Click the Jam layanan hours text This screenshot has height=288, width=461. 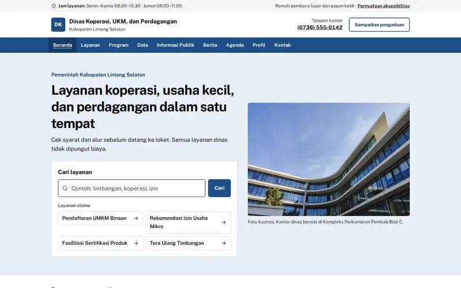point(120,6)
